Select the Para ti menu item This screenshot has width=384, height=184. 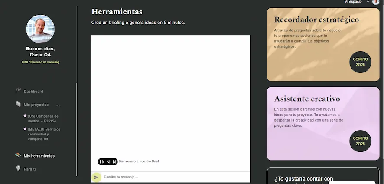[x=30, y=169]
